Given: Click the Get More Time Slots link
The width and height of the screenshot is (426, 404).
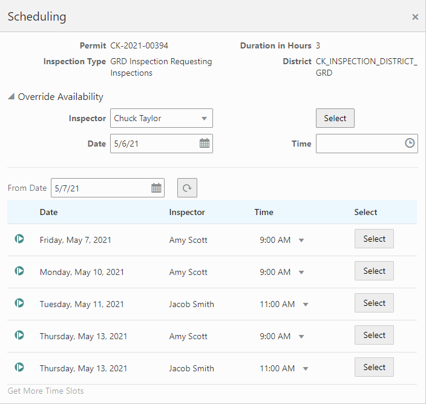Looking at the screenshot, I should (x=45, y=391).
